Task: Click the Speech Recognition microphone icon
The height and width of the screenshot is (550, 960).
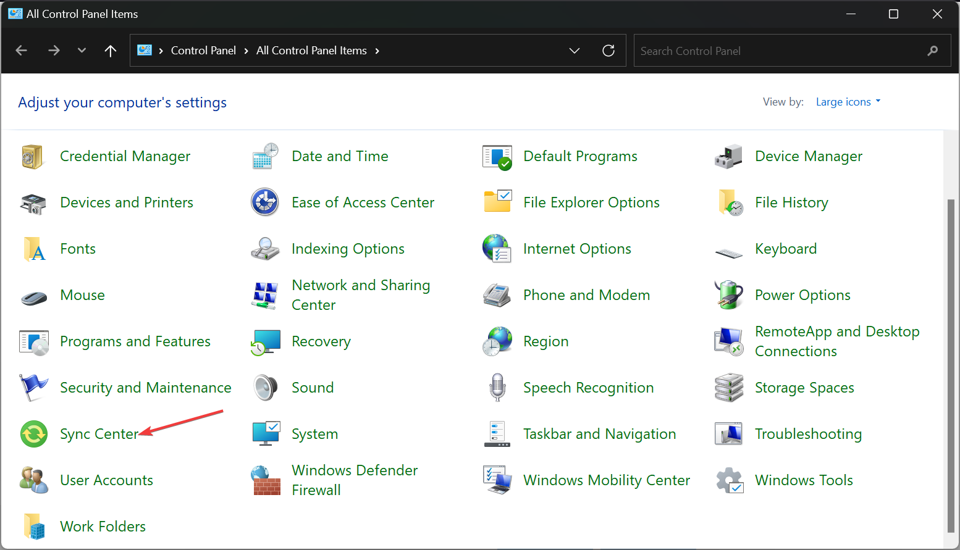Action: [497, 388]
